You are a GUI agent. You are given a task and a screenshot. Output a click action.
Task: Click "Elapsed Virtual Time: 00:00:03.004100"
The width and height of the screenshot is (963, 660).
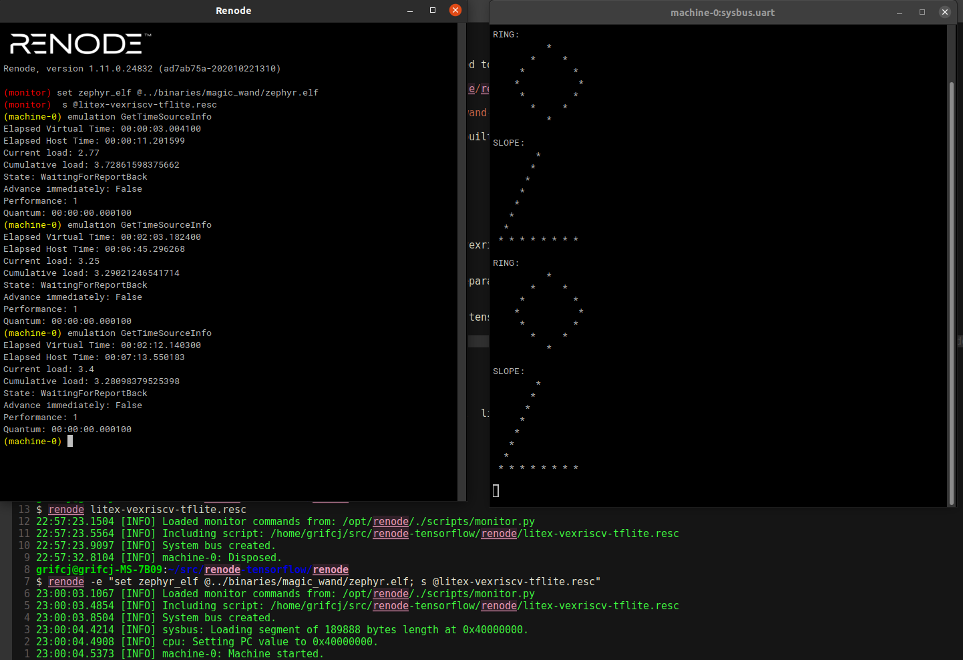click(x=102, y=129)
